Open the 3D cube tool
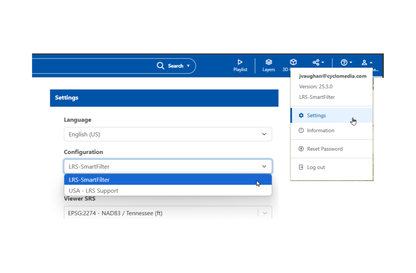The image size is (416, 273). (x=293, y=63)
